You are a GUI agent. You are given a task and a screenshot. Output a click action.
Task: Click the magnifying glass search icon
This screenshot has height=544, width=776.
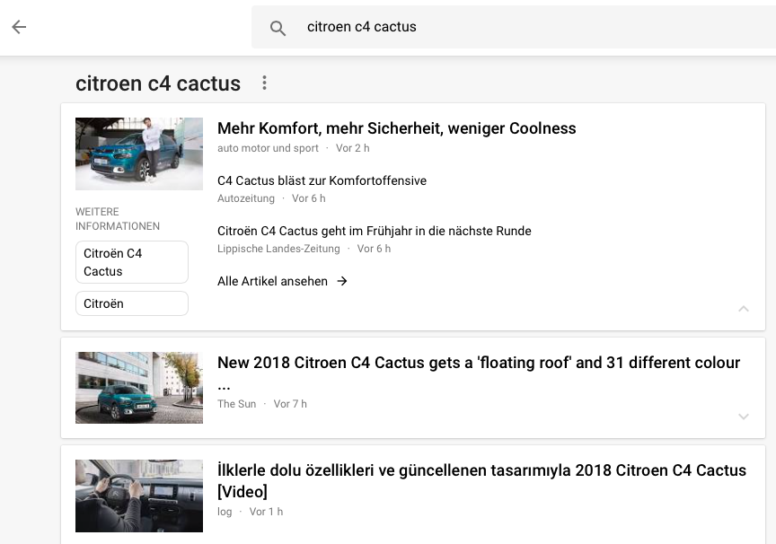[278, 28]
